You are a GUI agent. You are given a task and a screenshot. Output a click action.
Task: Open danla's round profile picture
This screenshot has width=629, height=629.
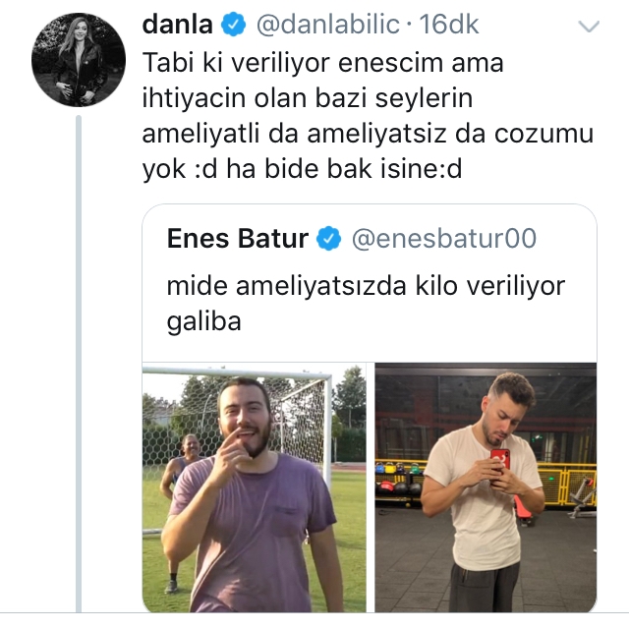79,60
